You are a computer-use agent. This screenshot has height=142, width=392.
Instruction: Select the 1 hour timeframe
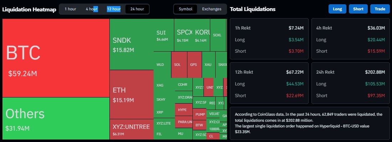(70, 9)
